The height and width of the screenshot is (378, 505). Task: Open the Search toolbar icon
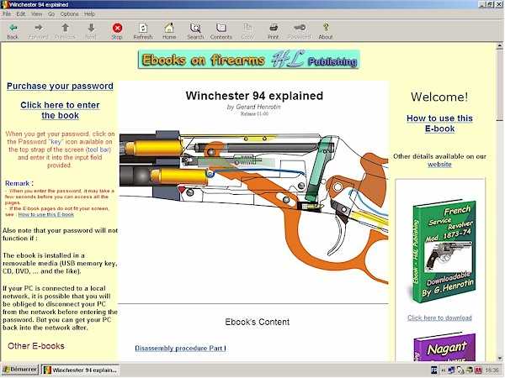coord(195,28)
